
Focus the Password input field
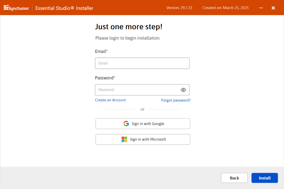pos(142,90)
